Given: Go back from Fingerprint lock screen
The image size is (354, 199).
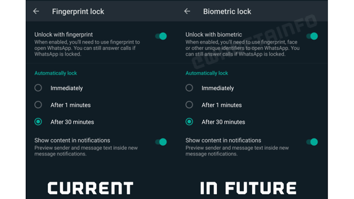Looking at the screenshot, I should pyautogui.click(x=36, y=11).
